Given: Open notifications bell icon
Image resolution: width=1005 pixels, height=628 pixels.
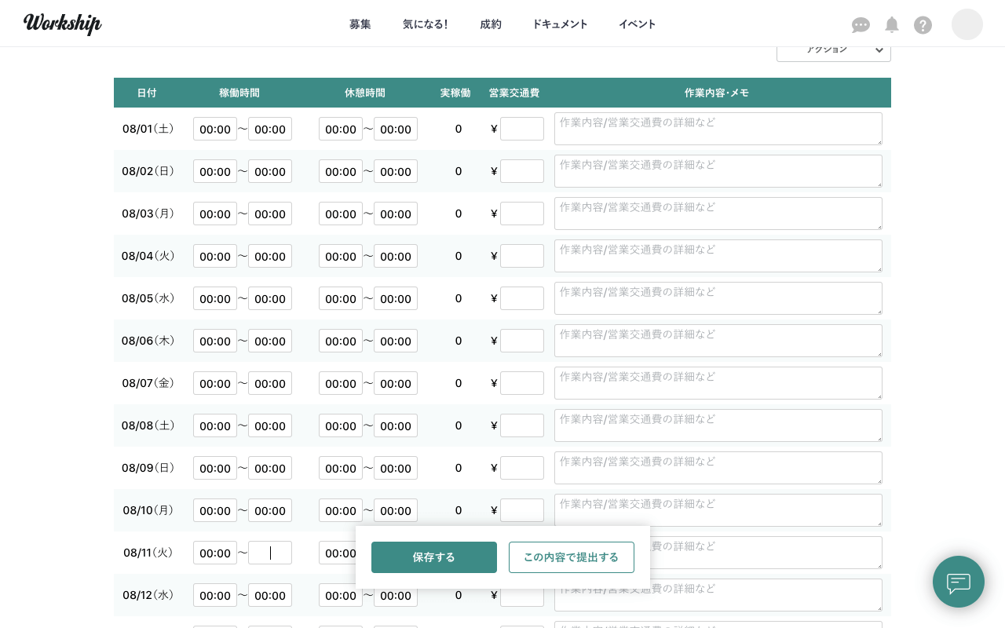Looking at the screenshot, I should [x=892, y=25].
